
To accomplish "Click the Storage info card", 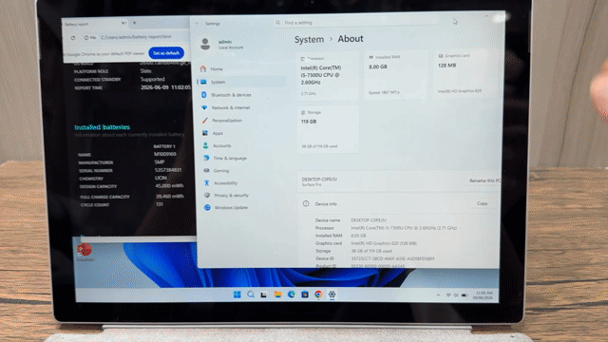I will (328, 129).
